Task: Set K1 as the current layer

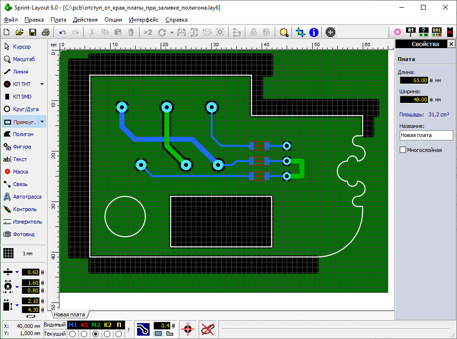Action: [84, 334]
